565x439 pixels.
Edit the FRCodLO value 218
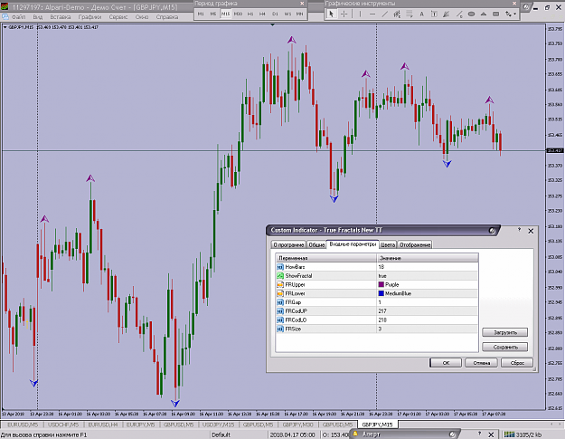(x=428, y=320)
